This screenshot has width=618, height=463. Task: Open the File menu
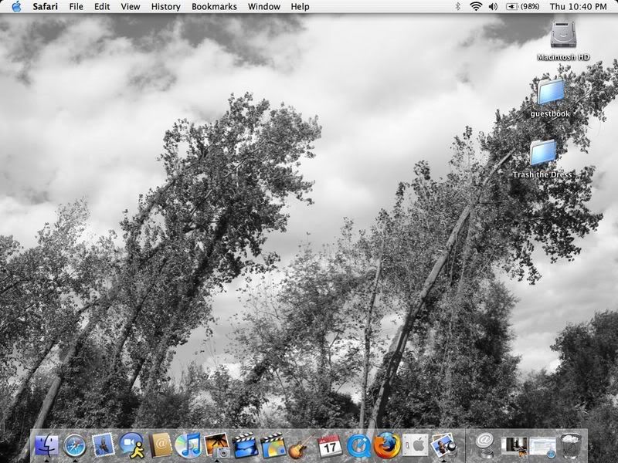pos(76,7)
